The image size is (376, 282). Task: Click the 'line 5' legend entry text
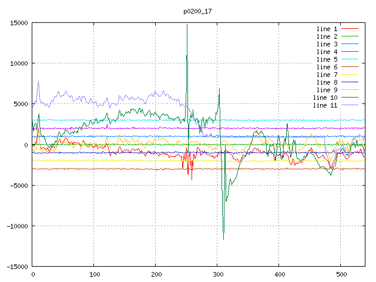point(327,59)
